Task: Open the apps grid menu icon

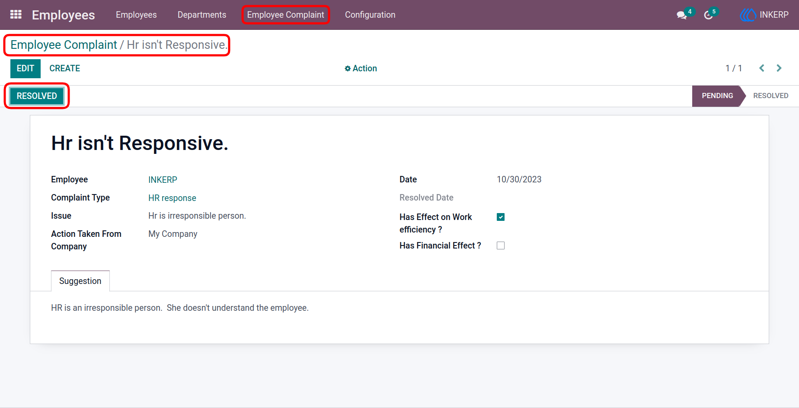Action: point(16,15)
